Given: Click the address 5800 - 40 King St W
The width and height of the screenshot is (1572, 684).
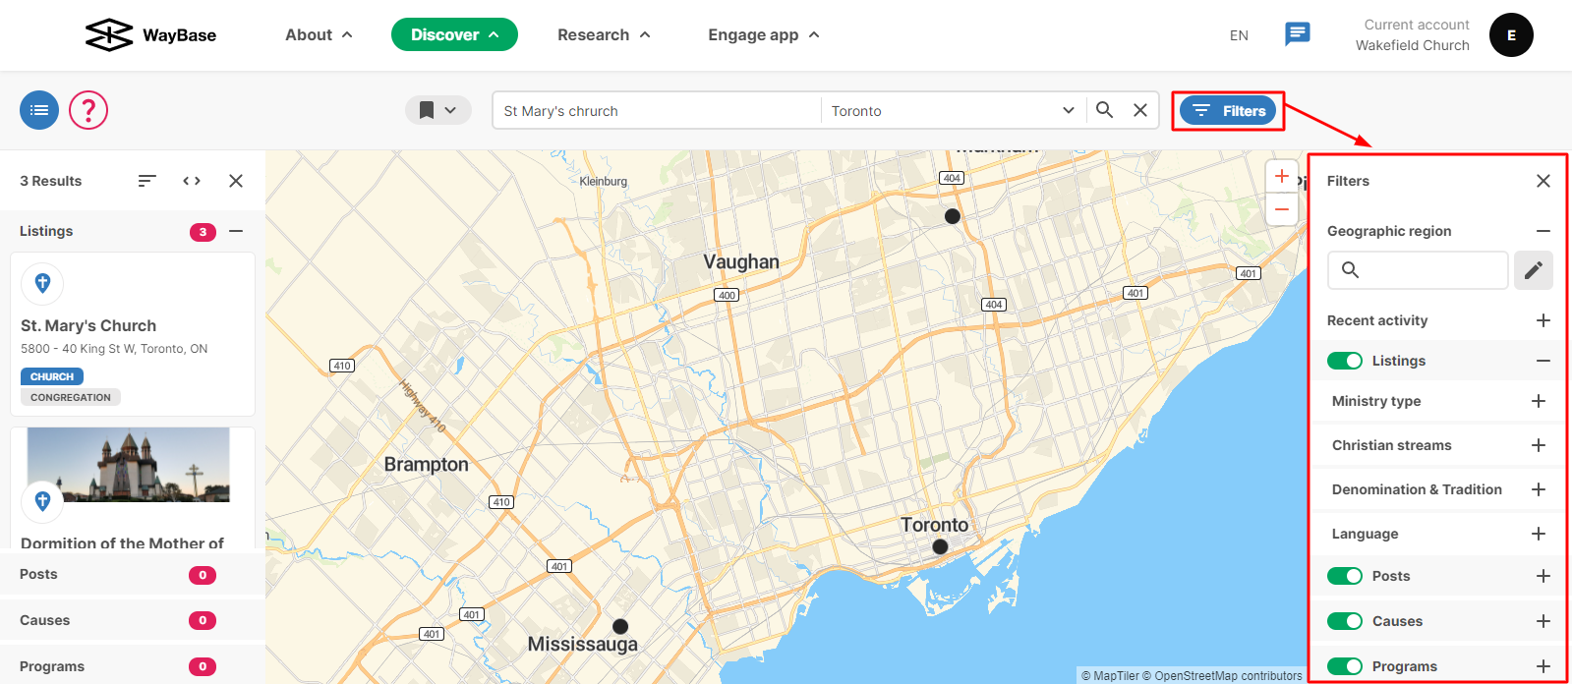Looking at the screenshot, I should 114,349.
